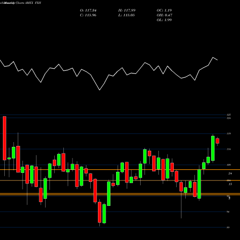Click the close value 'C: 115.96'
Image resolution: width=240 pixels, height=240 pixels.
click(88, 15)
